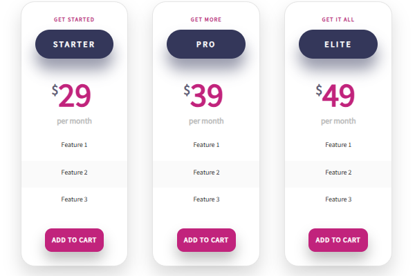Click the Starter plan's Add to Cart button
This screenshot has height=276, width=415.
click(x=74, y=240)
